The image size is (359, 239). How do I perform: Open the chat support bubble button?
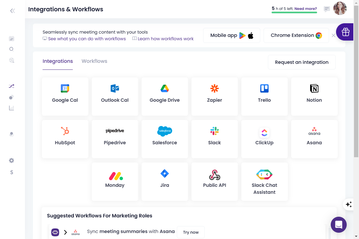pos(339,225)
